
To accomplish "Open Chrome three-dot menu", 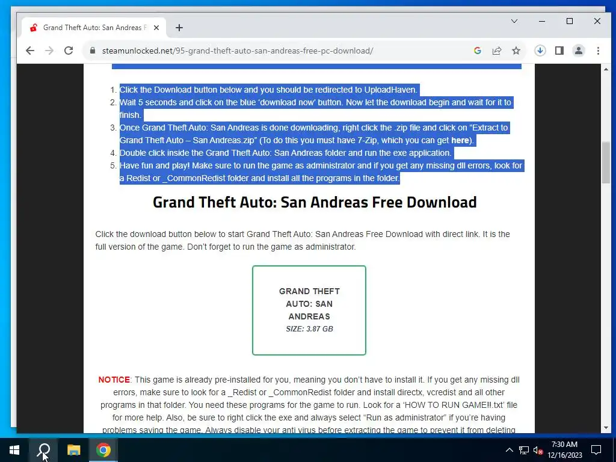I will pos(598,51).
